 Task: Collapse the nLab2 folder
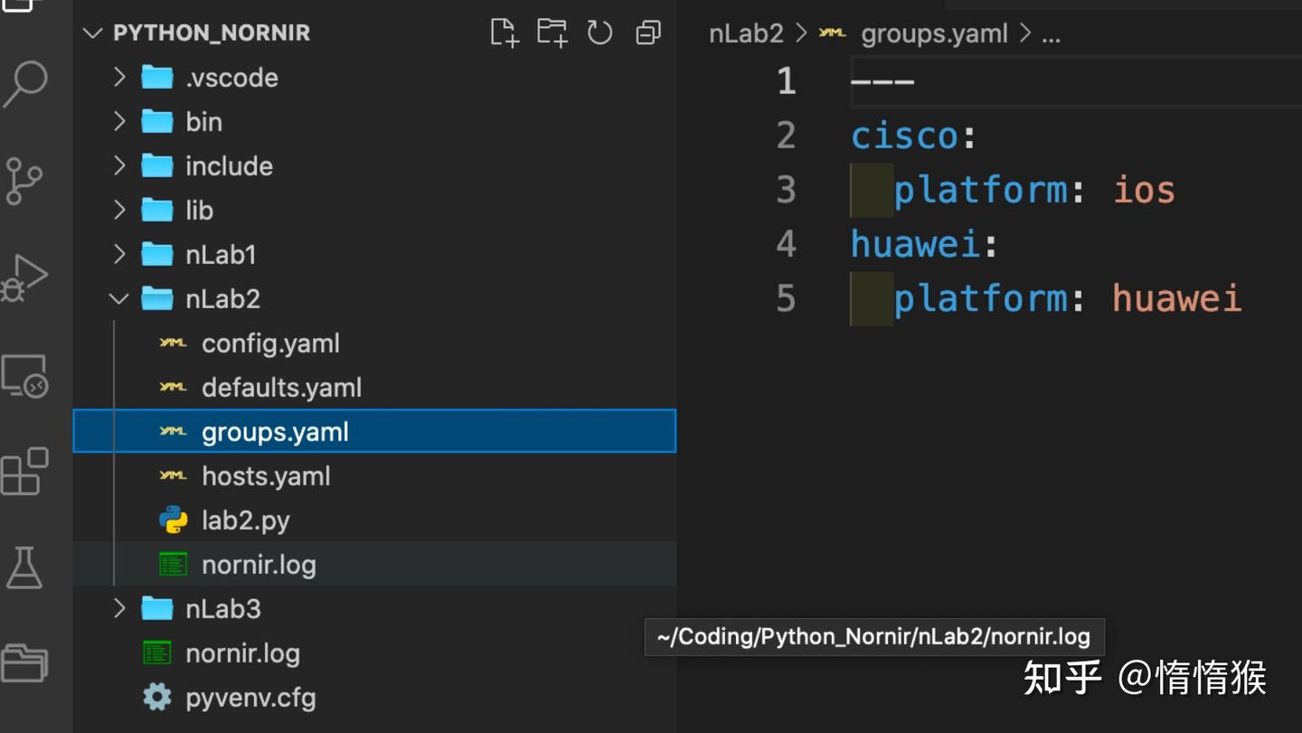pos(120,298)
